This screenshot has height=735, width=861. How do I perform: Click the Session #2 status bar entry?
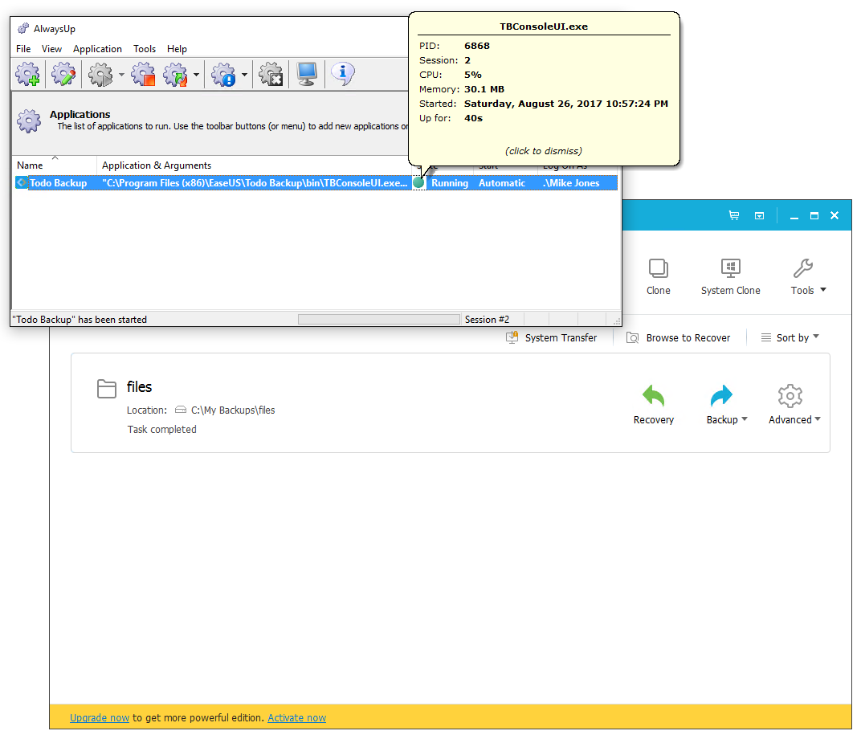coord(487,319)
